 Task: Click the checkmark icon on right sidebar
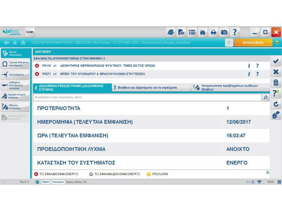tap(276, 61)
